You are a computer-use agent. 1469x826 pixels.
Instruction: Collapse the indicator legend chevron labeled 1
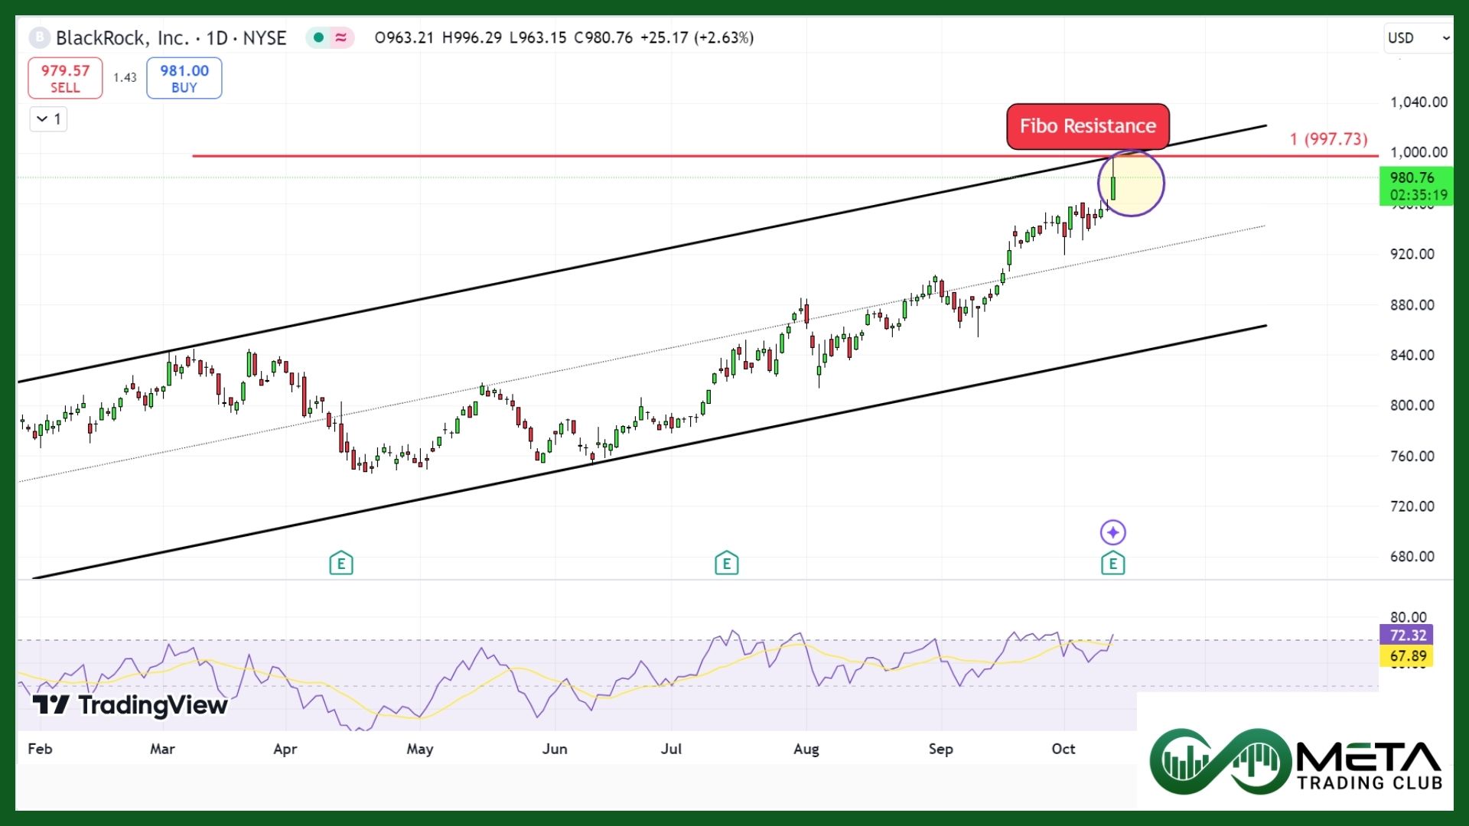coord(48,119)
